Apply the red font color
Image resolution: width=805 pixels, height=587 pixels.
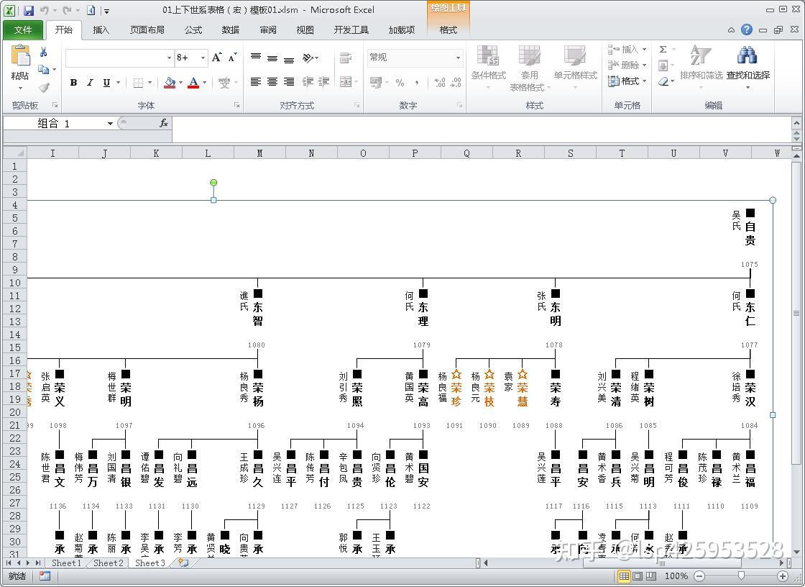click(x=193, y=82)
